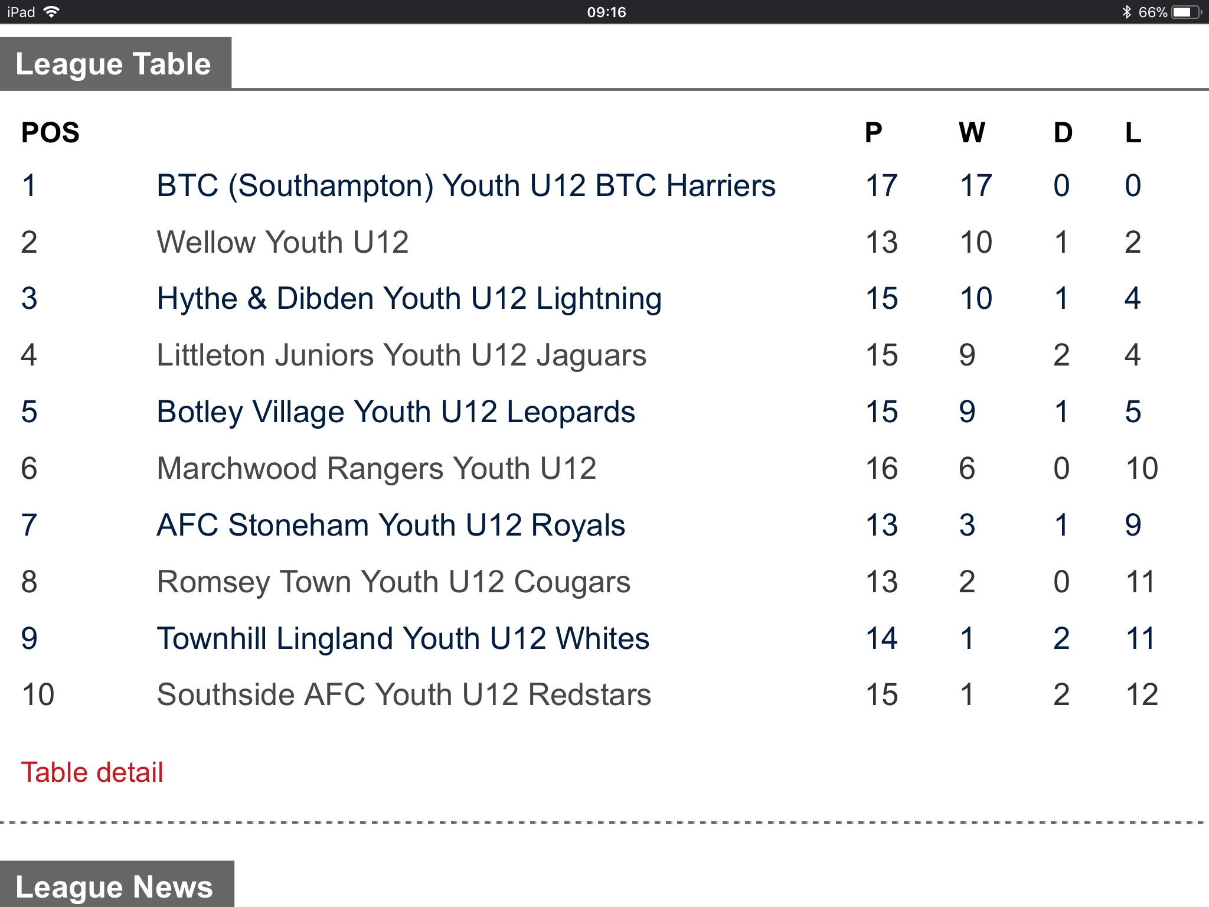Viewport: 1209px width, 907px height.
Task: Open Botley Village Youth U12 Leopards
Action: click(x=396, y=412)
